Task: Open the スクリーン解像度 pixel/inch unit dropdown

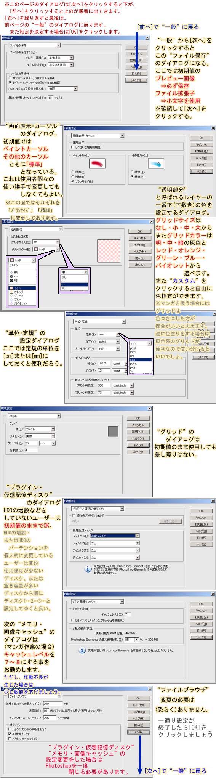Action: click(123, 392)
